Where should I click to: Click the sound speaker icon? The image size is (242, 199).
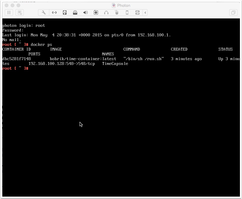click(x=86, y=13)
